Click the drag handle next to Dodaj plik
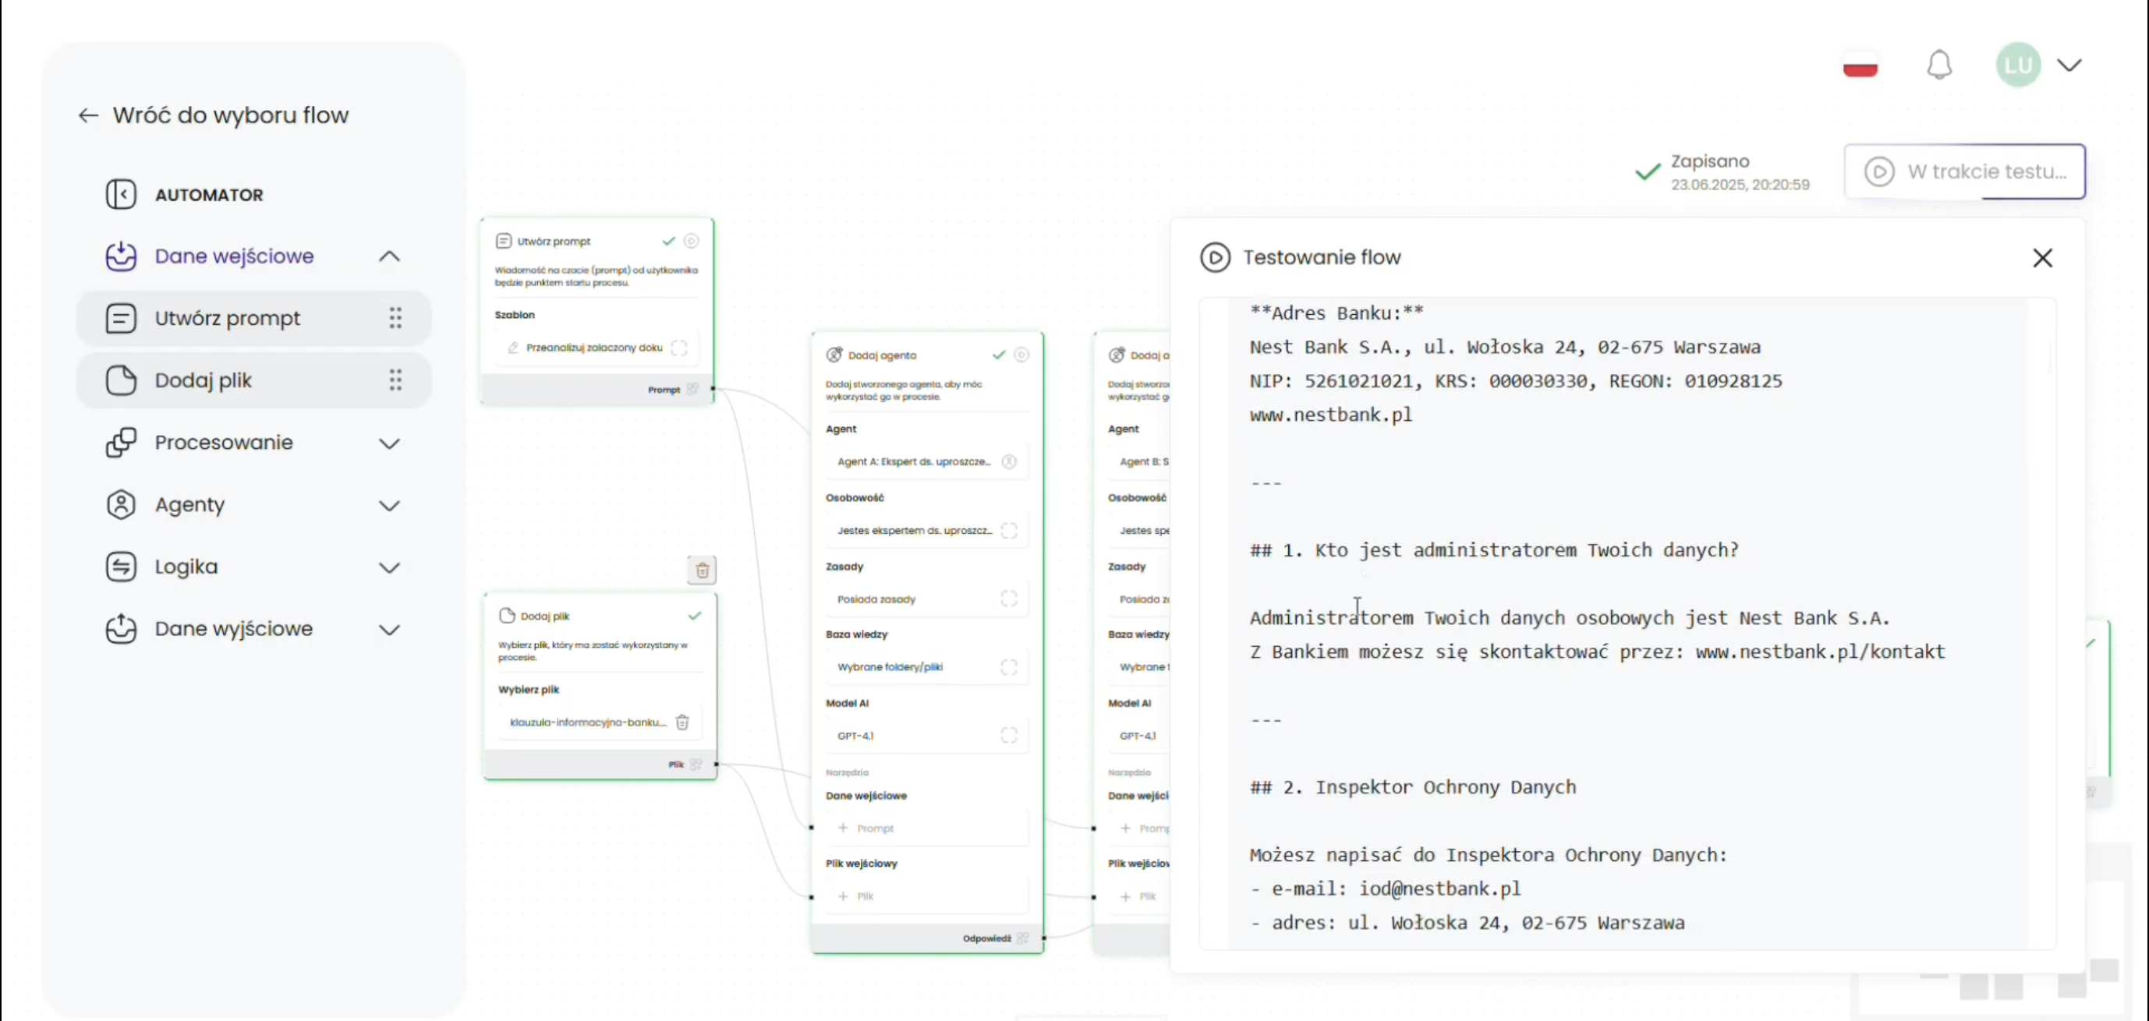Viewport: 2149px width, 1021px height. click(x=395, y=380)
